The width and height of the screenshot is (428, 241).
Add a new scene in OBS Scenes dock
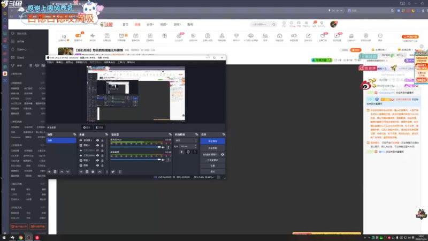pyautogui.click(x=49, y=172)
